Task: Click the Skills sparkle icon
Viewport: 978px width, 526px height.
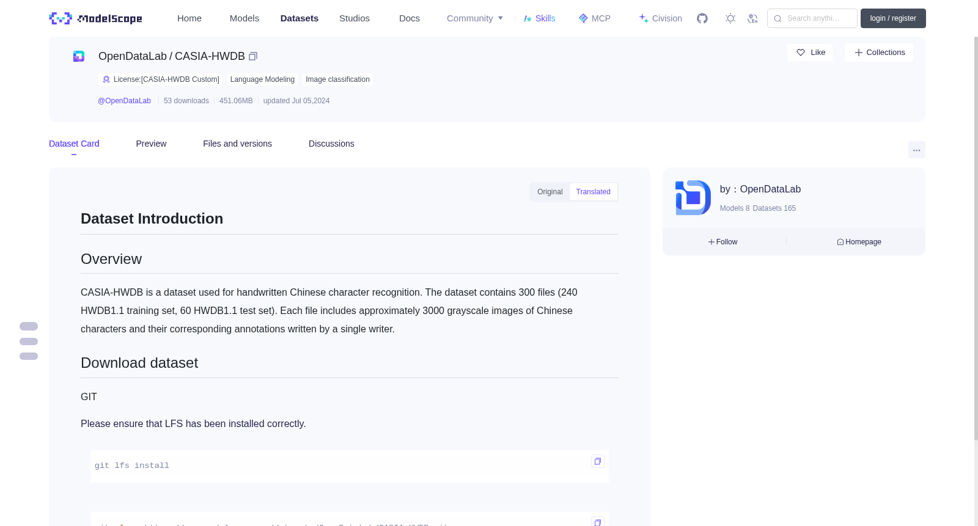Action: click(x=528, y=18)
